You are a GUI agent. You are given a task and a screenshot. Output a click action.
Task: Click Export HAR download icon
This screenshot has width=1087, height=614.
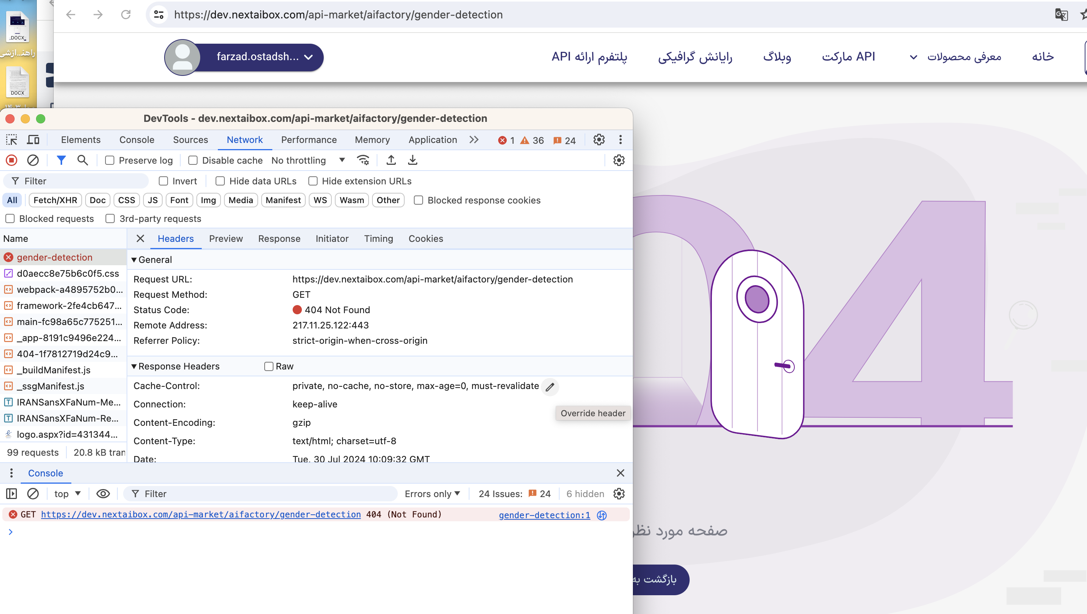[413, 160]
